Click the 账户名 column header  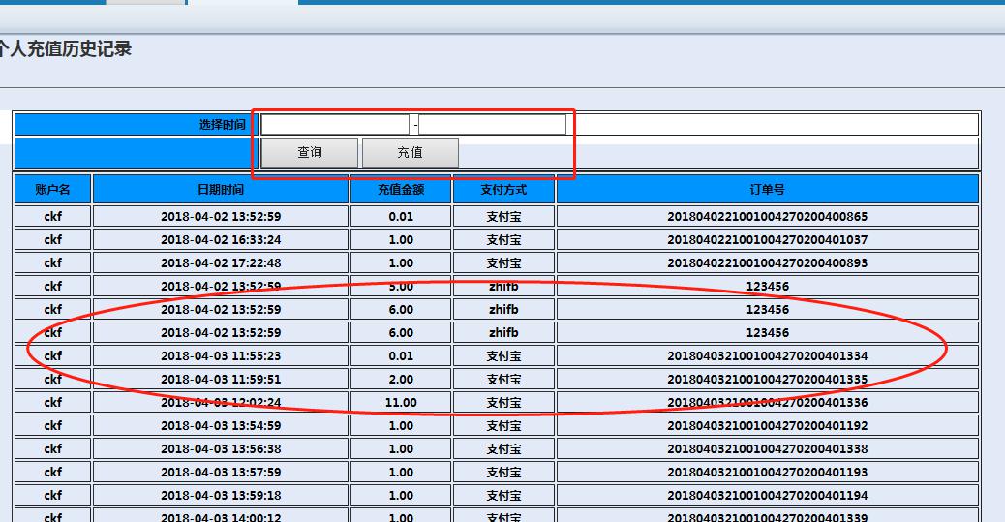pos(53,190)
